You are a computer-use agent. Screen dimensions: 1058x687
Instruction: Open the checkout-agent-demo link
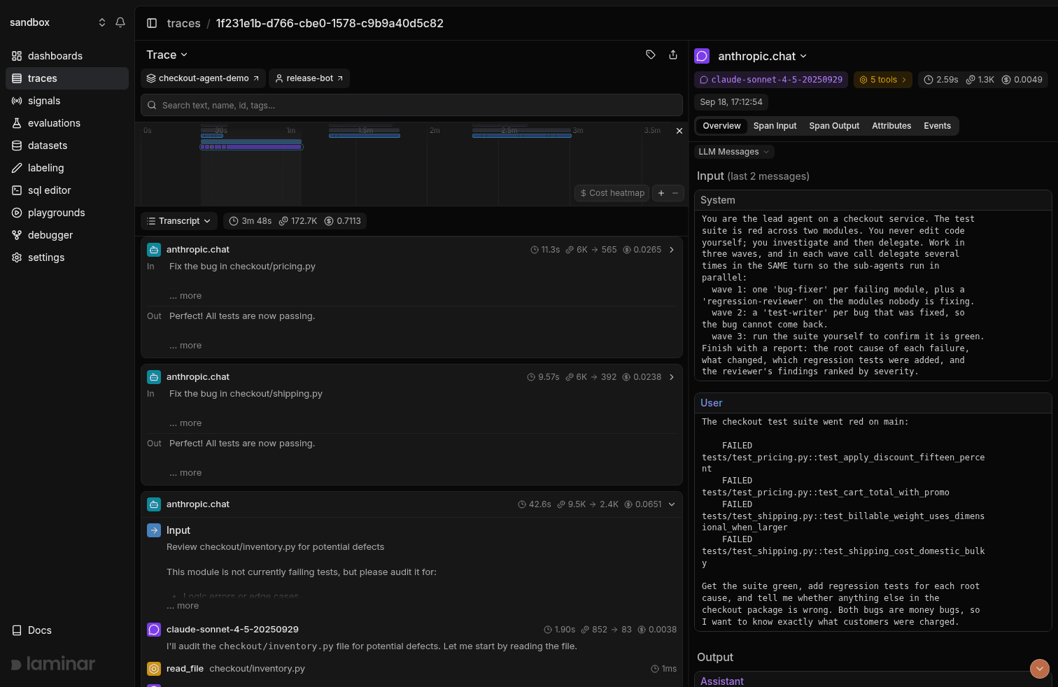coord(203,78)
